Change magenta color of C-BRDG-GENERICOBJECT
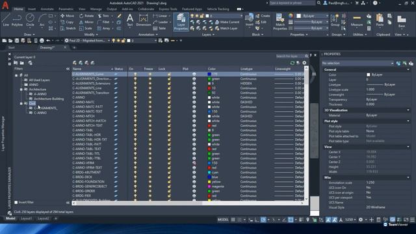Viewport: 416px width, 234px height. (x=209, y=187)
